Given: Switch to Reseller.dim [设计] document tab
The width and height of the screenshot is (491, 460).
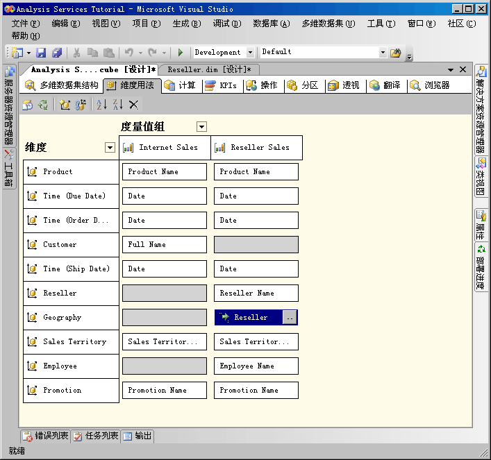Looking at the screenshot, I should tap(209, 69).
